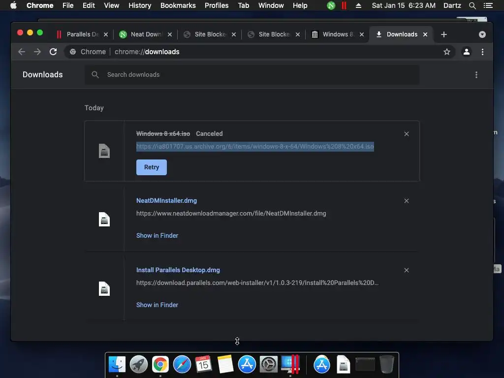Remove Install Parallels Desktop.dmg from the list
Image resolution: width=504 pixels, height=378 pixels.
(x=406, y=270)
